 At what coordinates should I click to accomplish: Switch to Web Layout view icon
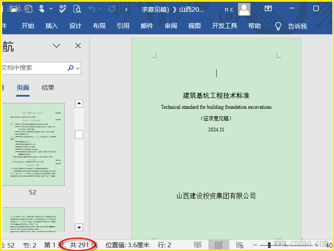point(240,245)
